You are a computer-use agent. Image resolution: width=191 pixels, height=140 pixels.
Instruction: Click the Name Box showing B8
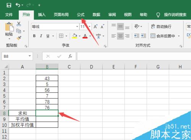coord(15,56)
